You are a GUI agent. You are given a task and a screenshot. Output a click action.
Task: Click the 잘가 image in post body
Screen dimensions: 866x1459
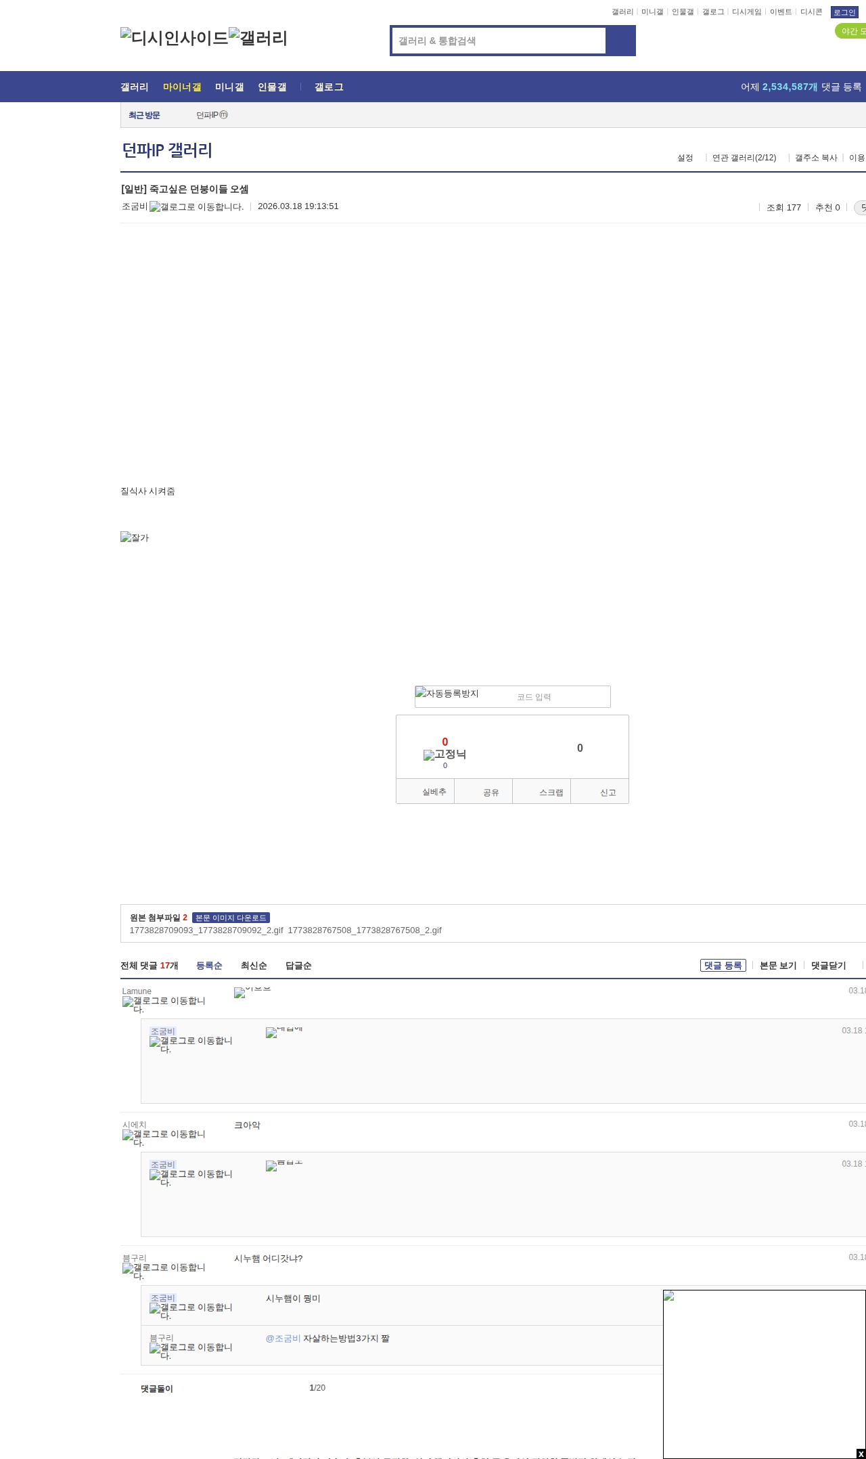tap(135, 537)
